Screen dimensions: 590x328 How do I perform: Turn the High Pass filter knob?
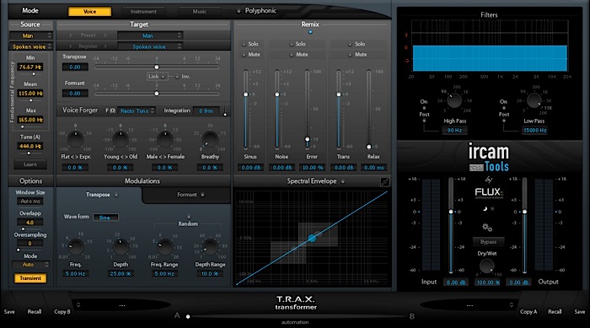(x=454, y=100)
